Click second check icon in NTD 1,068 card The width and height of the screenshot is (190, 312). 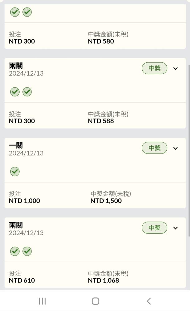[x=27, y=251]
